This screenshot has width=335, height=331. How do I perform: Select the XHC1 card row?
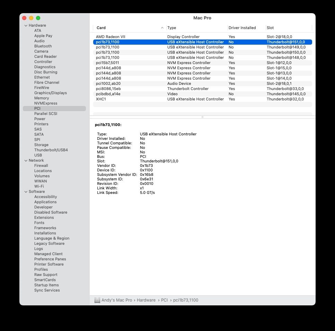(x=202, y=99)
